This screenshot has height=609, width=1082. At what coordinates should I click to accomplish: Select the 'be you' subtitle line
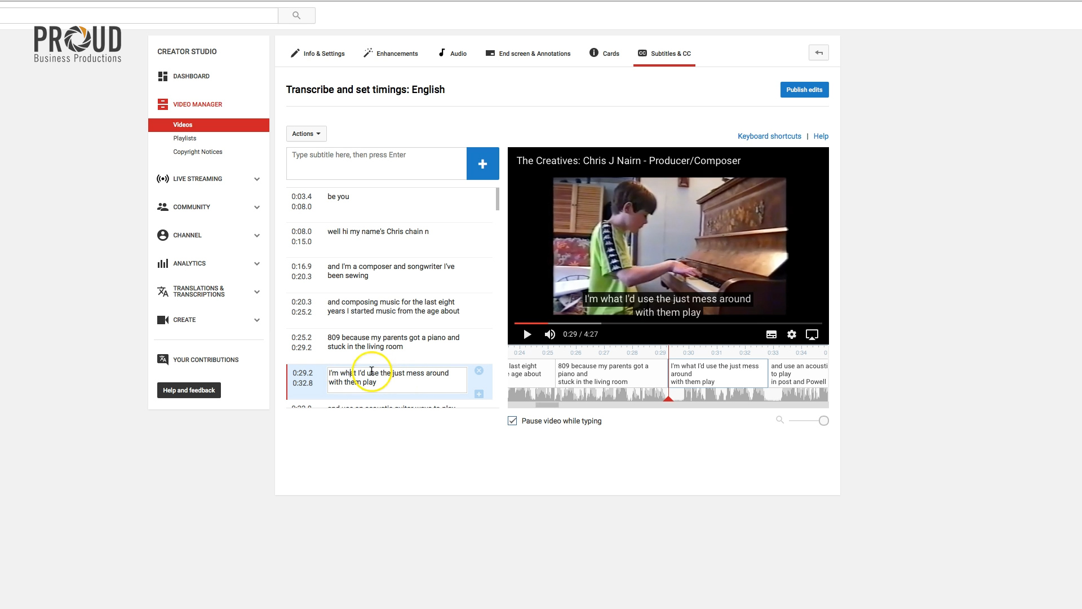(389, 205)
